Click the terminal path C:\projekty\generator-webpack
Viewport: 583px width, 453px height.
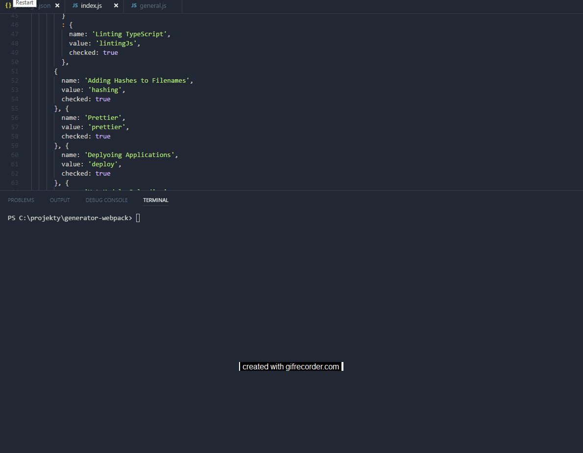click(x=73, y=218)
